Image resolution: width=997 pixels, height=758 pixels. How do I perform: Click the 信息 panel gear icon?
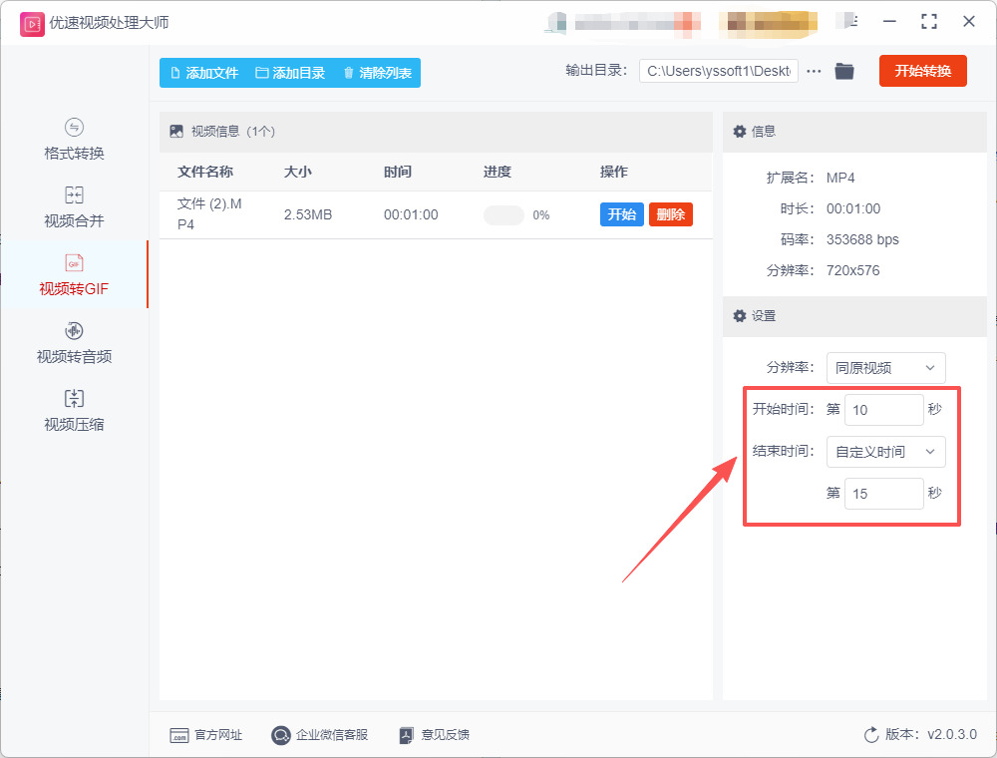point(740,132)
